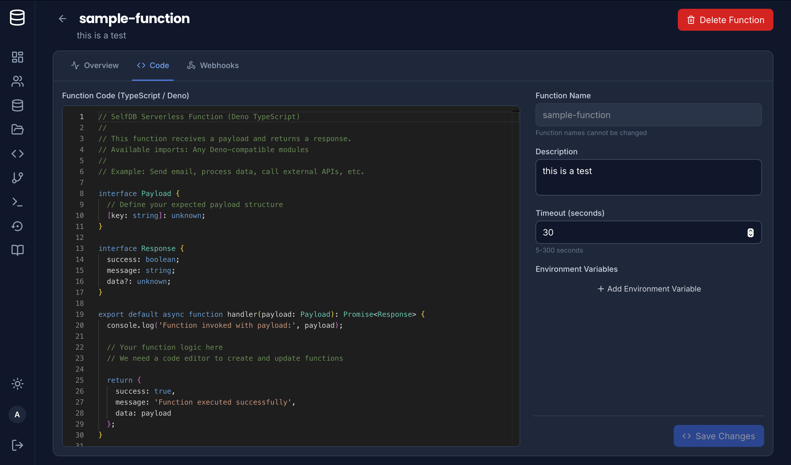Open the documentation book icon
The image size is (791, 465).
17,250
